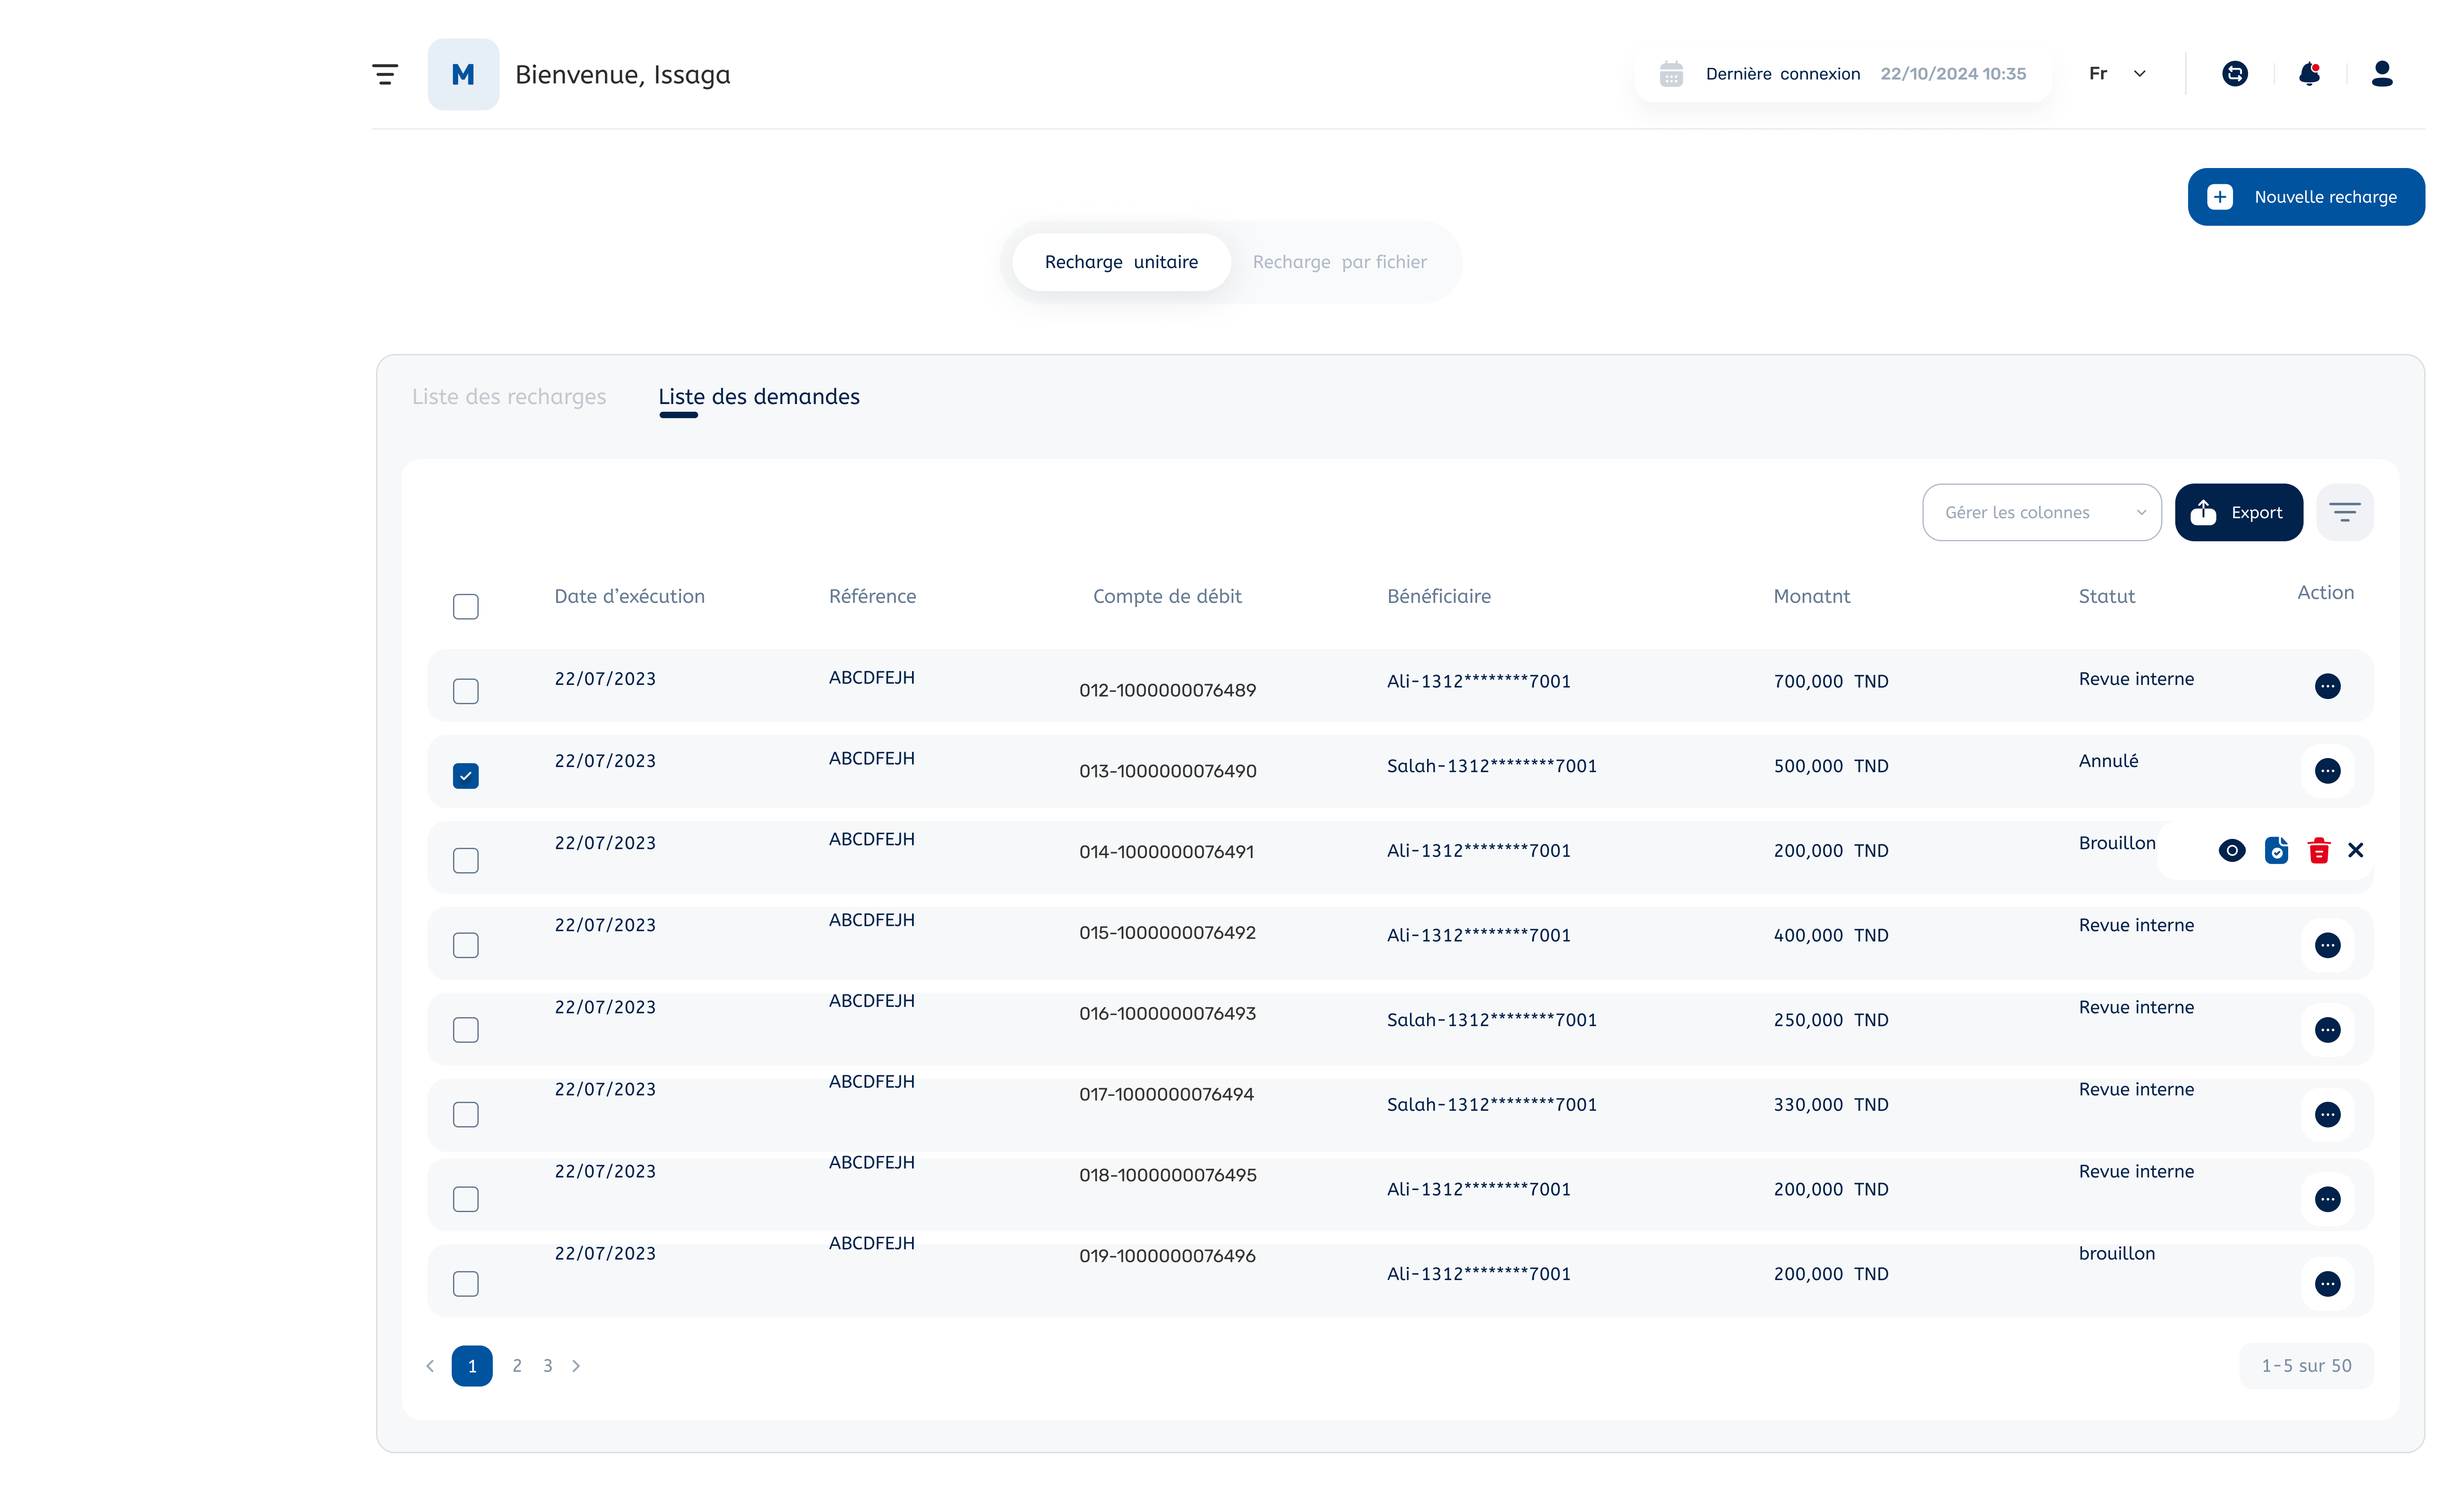2464x1493 pixels.
Task: Click the Bénéficiaire column header
Action: (x=1439, y=596)
